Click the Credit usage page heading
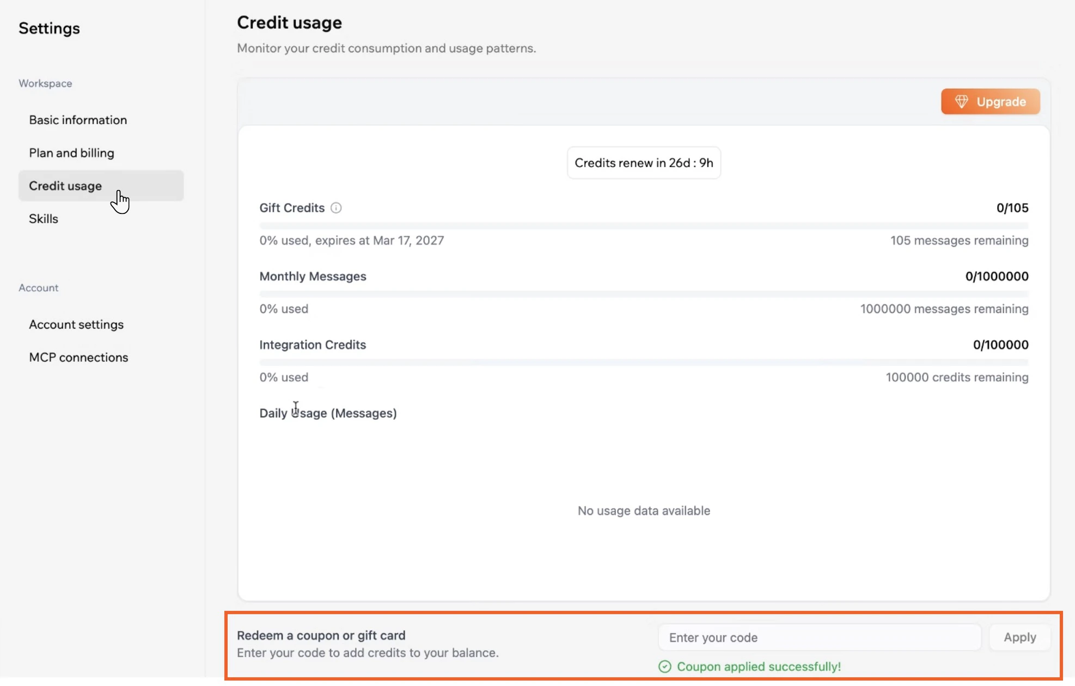The height and width of the screenshot is (686, 1075). point(289,22)
